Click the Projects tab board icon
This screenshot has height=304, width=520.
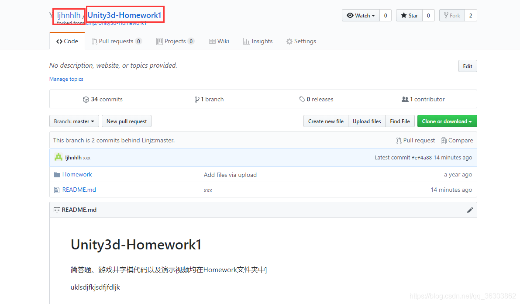[159, 41]
